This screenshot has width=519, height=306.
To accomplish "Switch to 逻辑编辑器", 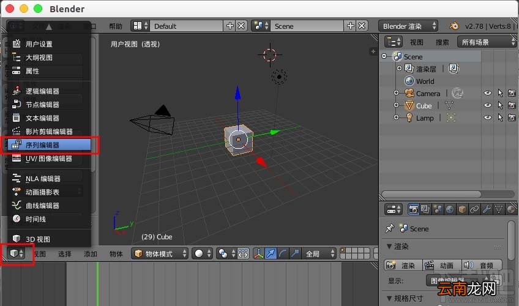I will (x=49, y=91).
